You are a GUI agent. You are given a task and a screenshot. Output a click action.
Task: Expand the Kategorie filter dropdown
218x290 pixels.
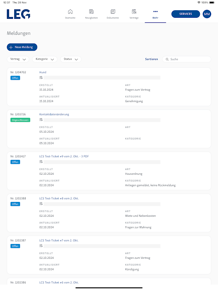pyautogui.click(x=45, y=59)
